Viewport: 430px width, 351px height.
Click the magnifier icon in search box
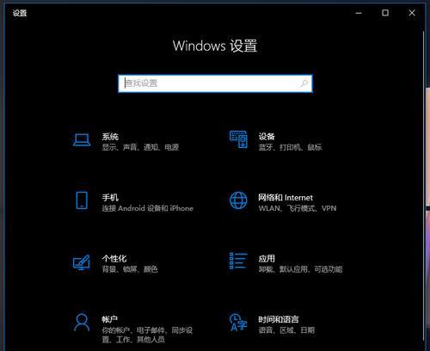(304, 83)
